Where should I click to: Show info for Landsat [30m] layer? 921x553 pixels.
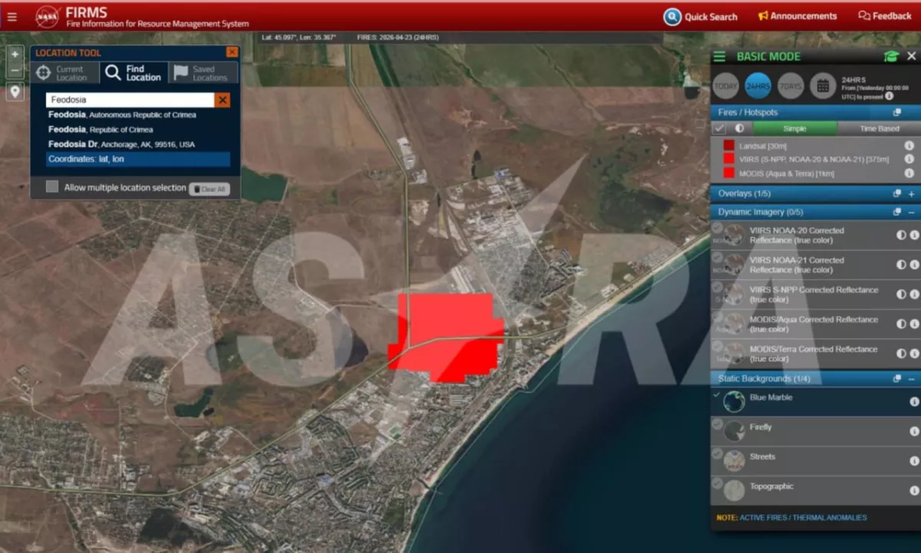[909, 146]
